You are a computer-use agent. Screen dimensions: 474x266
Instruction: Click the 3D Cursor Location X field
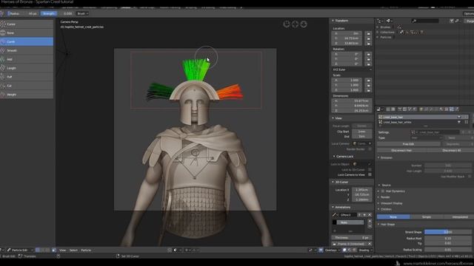coord(362,190)
